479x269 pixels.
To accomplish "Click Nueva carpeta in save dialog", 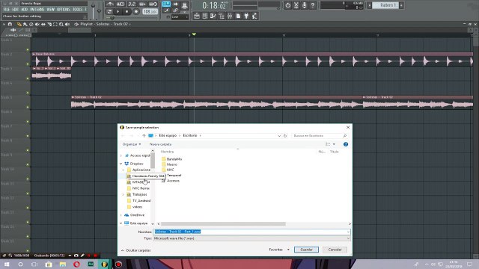I will click(x=160, y=144).
